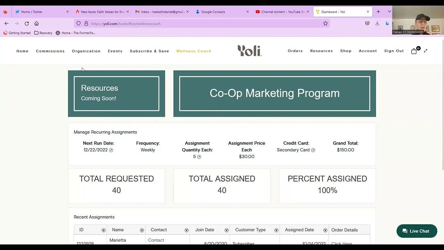Screen dimensions: 444x250
Task: Edit the Secondary Card pencil icon
Action: (x=313, y=150)
